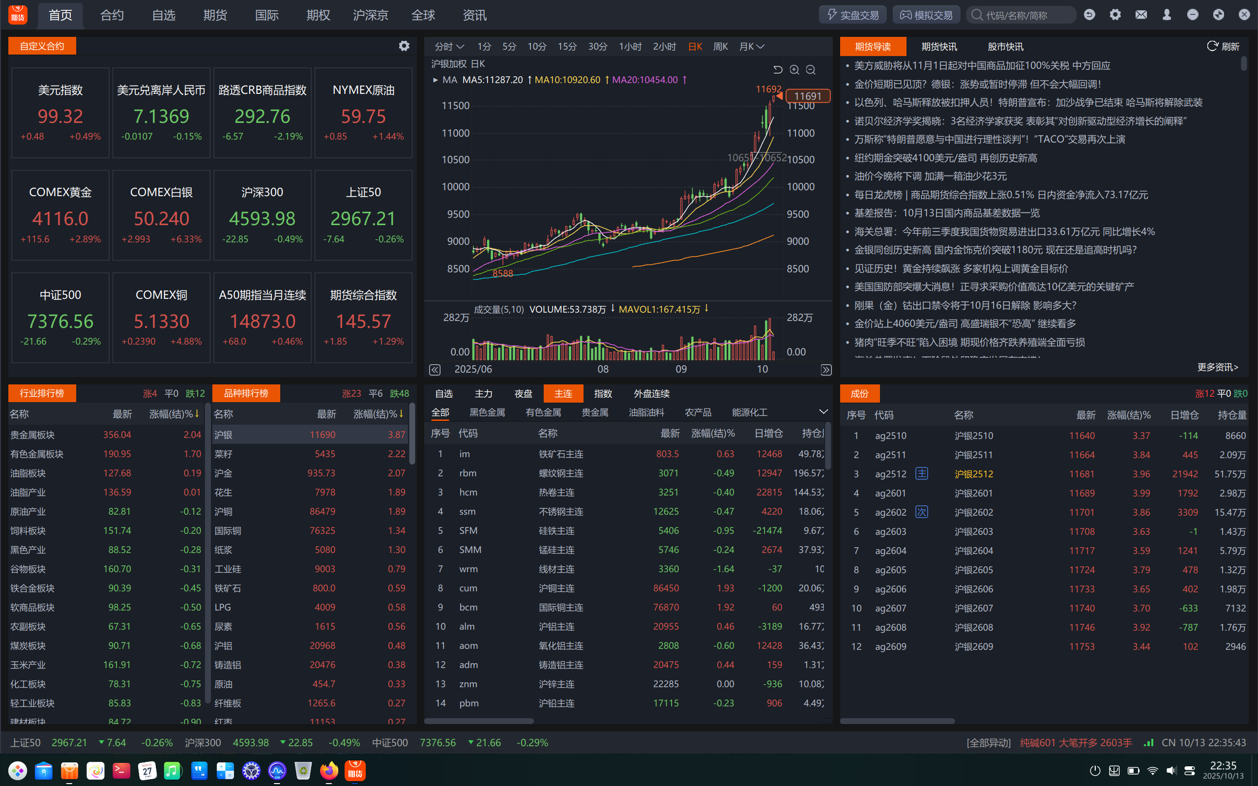1258x786 pixels.
Task: Click the code/name search field
Action: (1021, 15)
